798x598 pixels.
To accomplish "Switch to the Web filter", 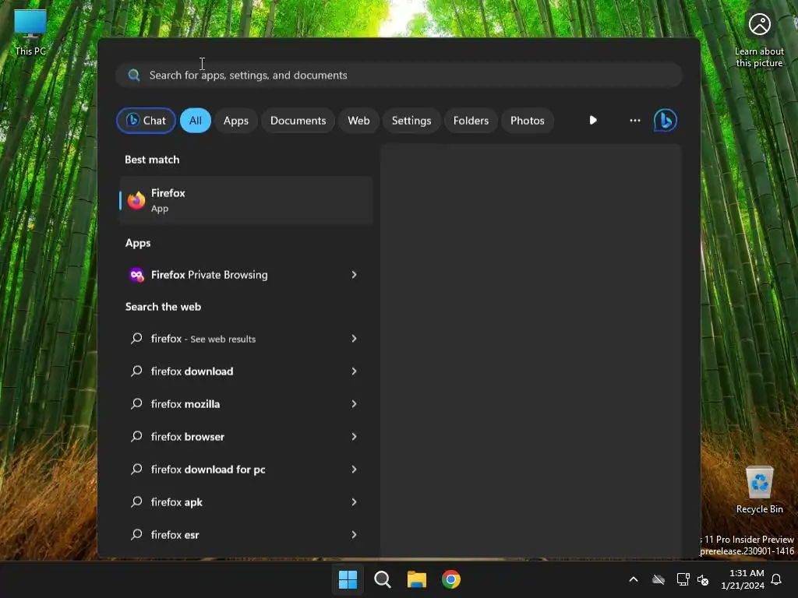I will [x=358, y=121].
